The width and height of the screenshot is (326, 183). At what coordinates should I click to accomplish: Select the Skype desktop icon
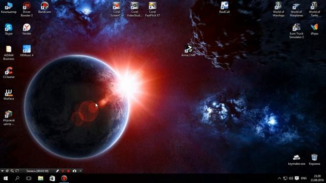tap(9, 29)
